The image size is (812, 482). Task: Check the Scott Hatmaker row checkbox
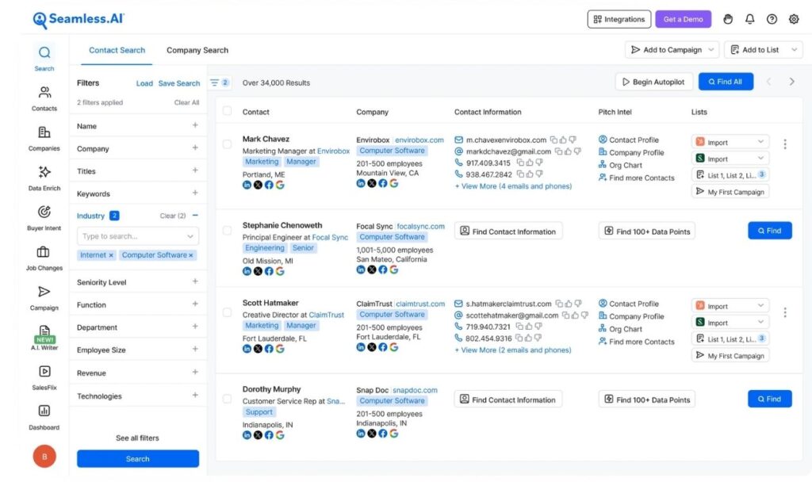[x=227, y=312]
